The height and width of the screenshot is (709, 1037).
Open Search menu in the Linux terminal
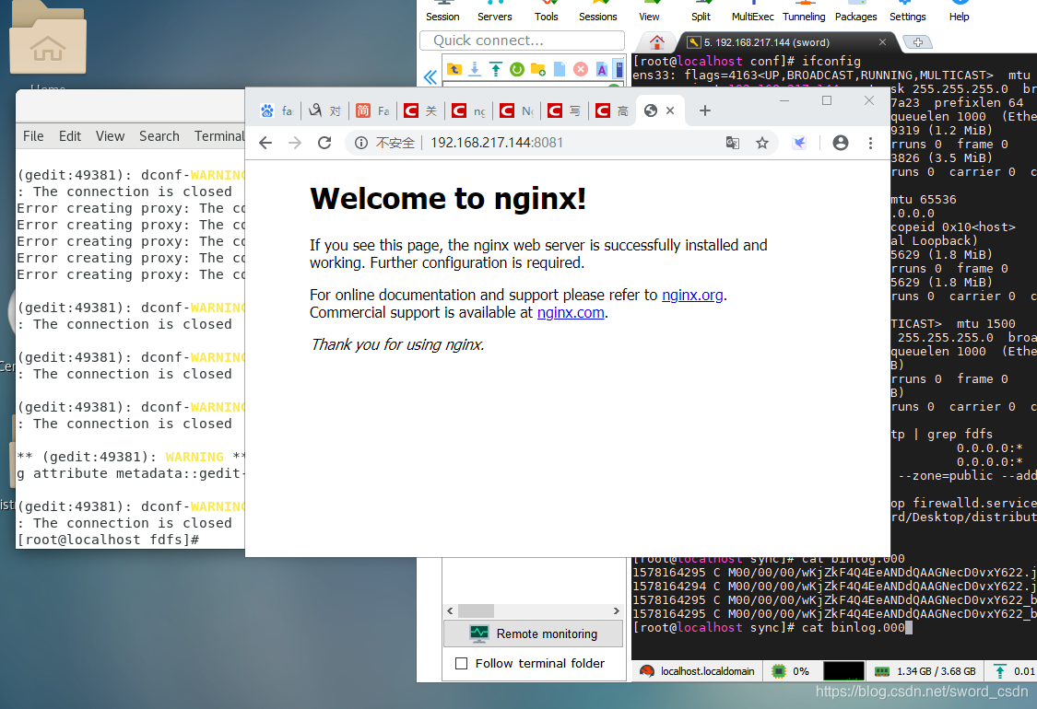(159, 136)
